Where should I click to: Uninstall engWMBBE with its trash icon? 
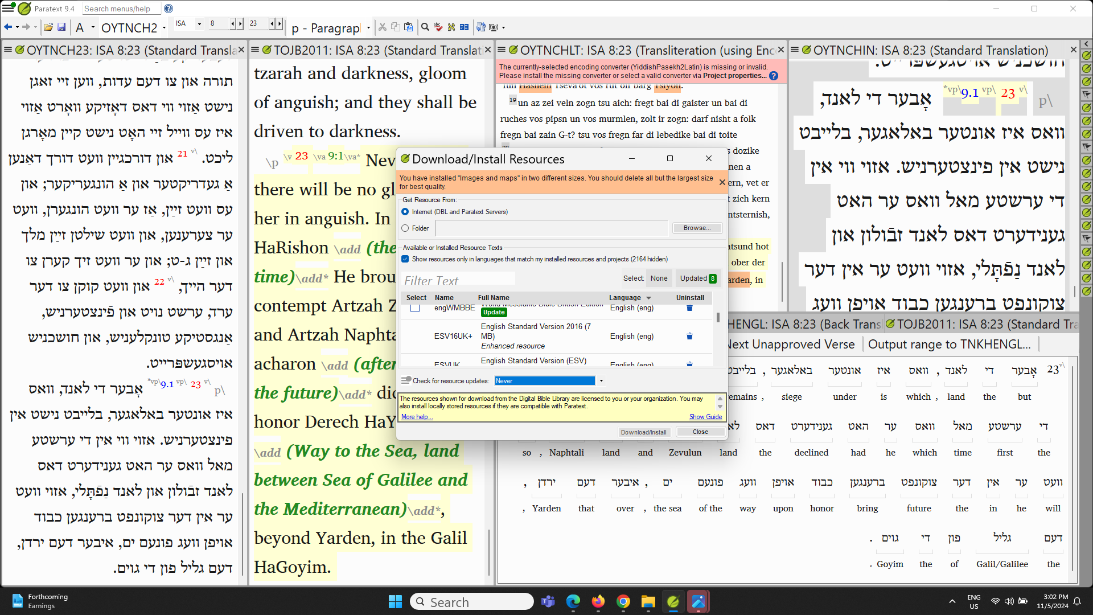(x=689, y=308)
